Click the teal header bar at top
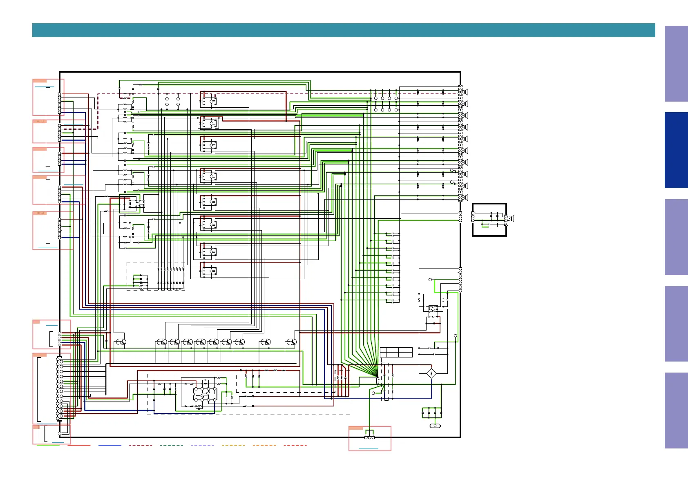Image resolution: width=688 pixels, height=486 pixels. tap(343, 30)
